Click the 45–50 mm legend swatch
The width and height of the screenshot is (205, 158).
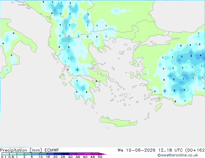point(95,154)
